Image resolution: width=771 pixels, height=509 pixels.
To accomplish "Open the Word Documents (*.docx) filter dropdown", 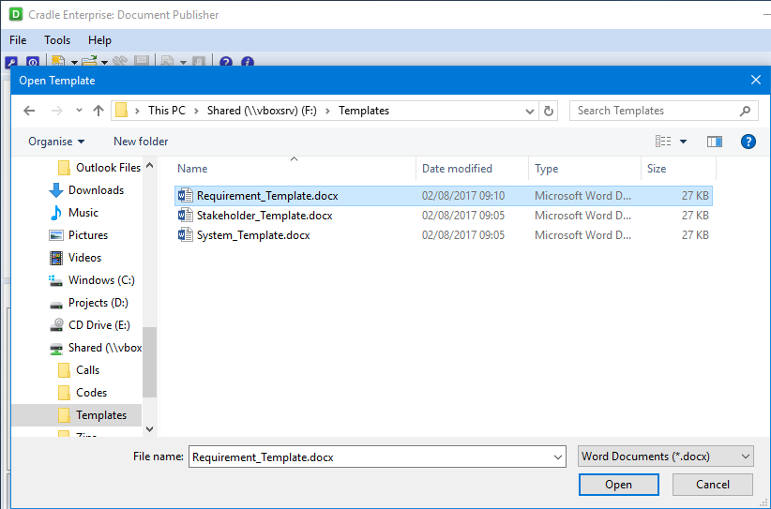I will [666, 457].
